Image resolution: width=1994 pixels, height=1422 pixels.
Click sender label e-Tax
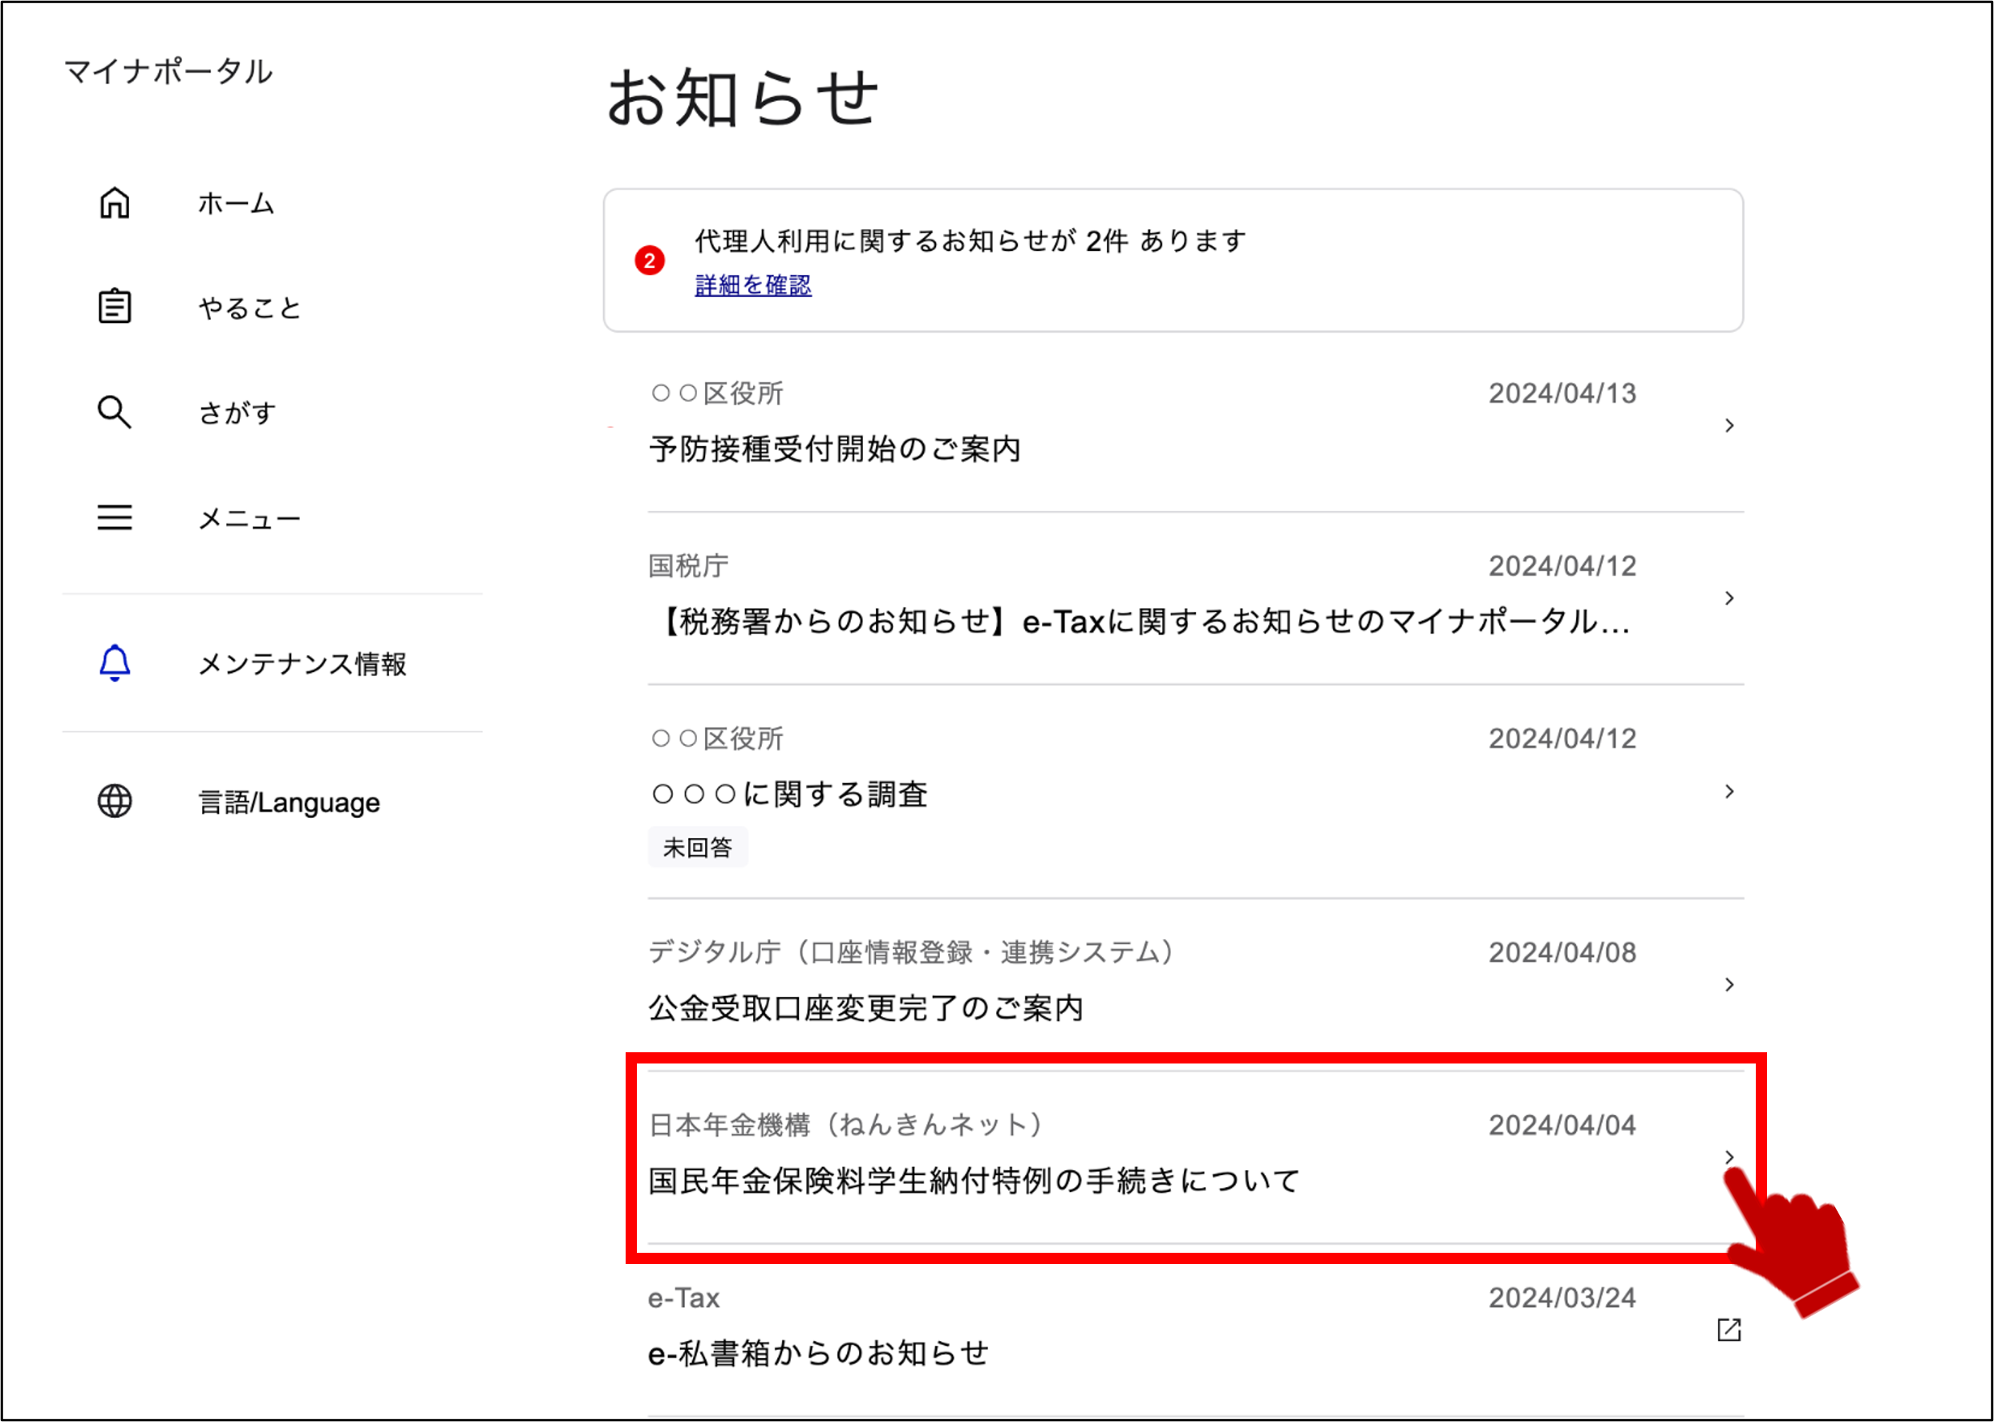pos(684,1298)
